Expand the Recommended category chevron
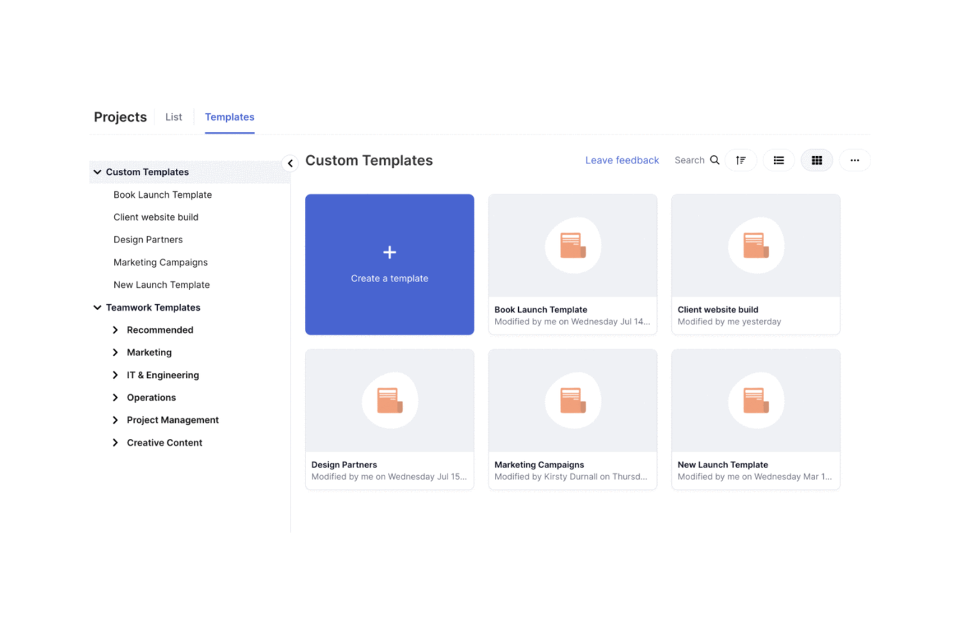 [x=115, y=330]
